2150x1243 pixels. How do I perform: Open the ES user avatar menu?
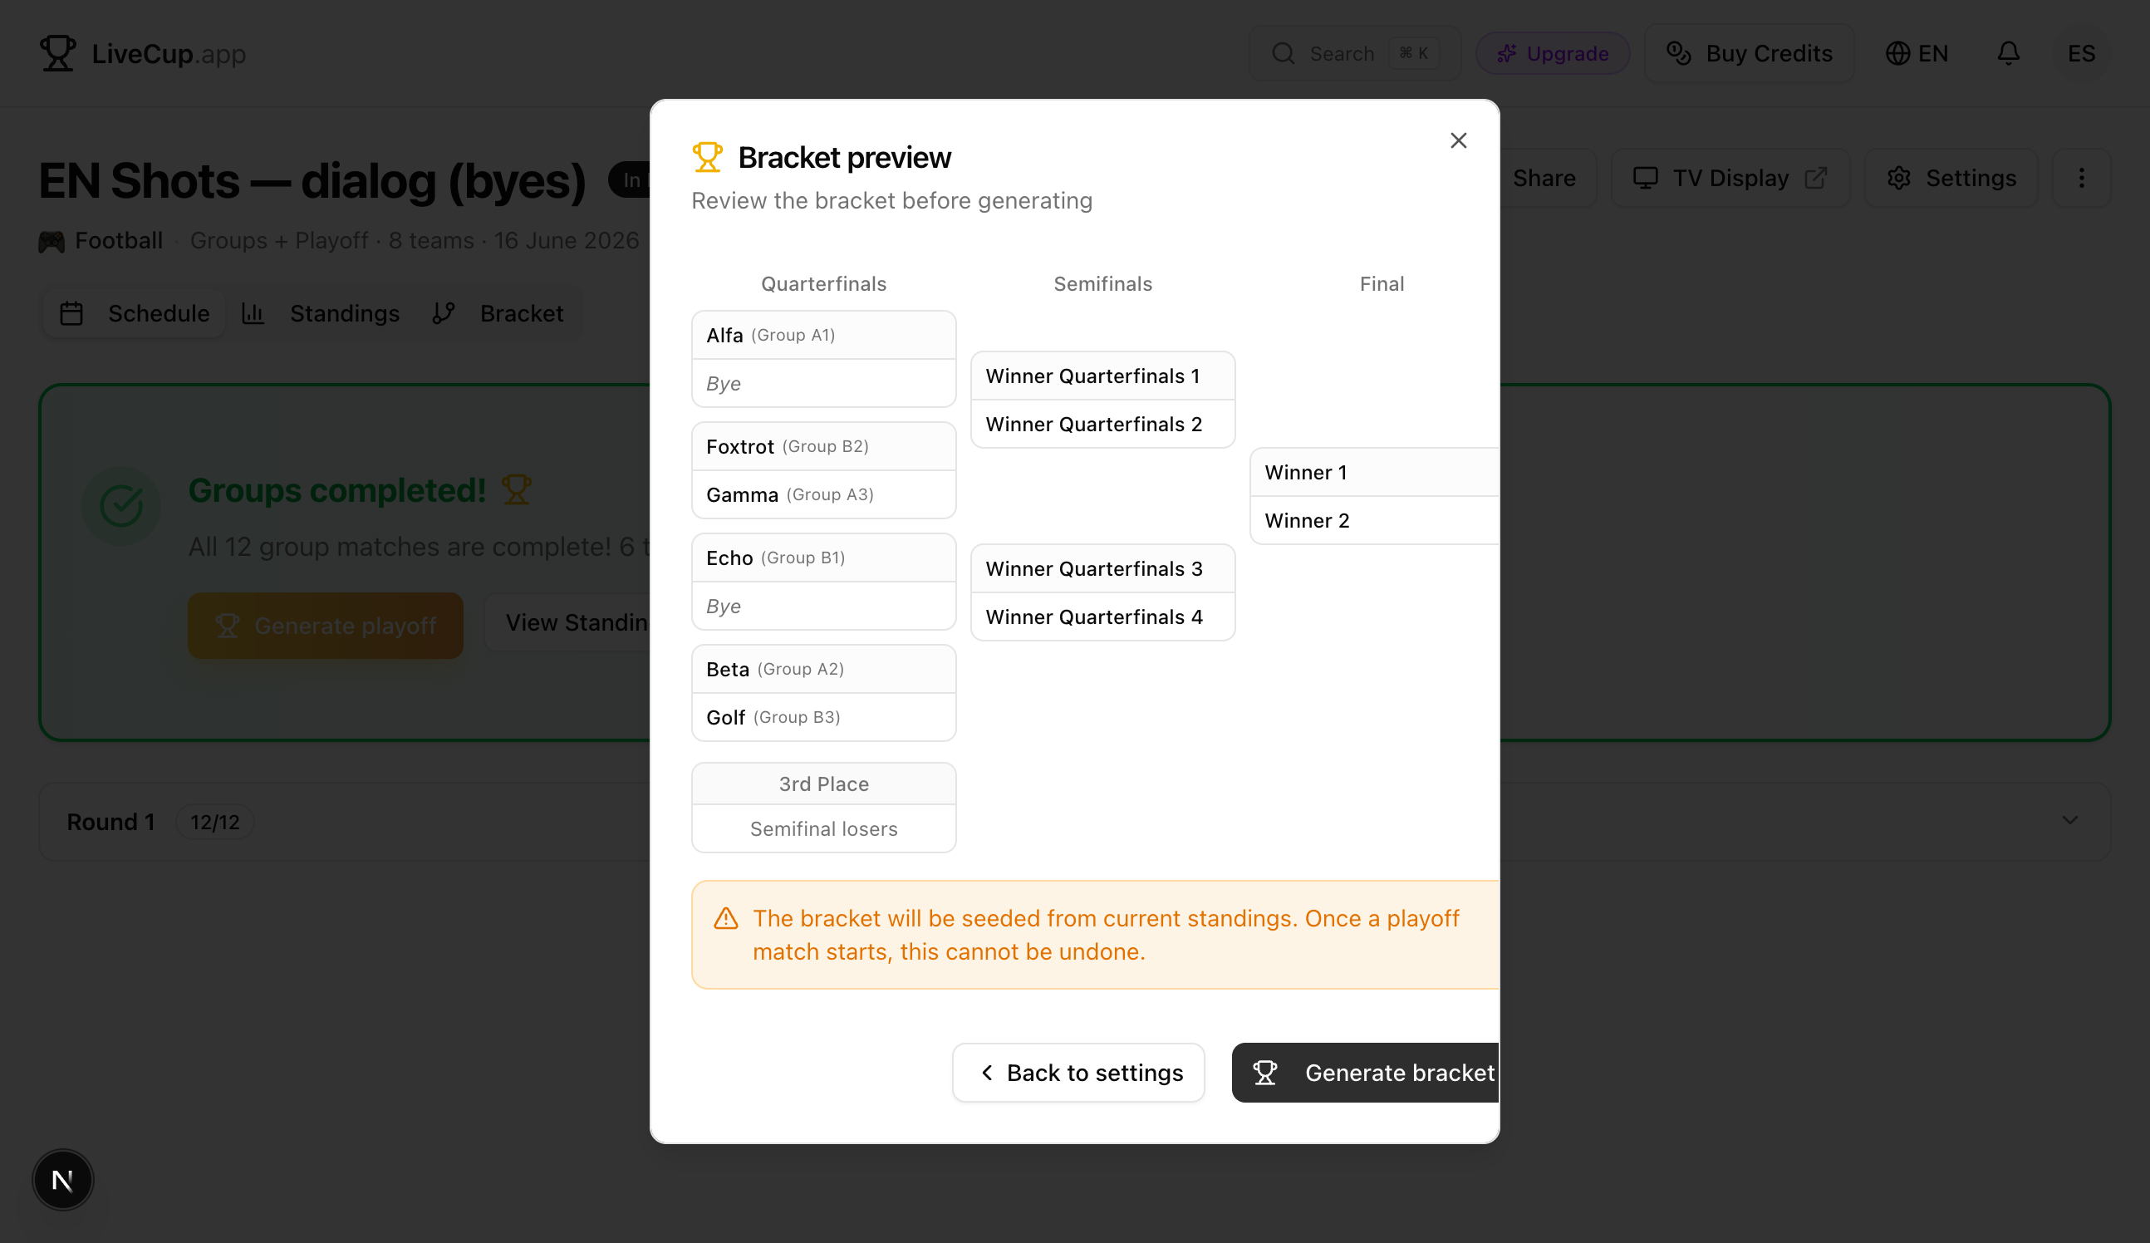pos(2081,53)
